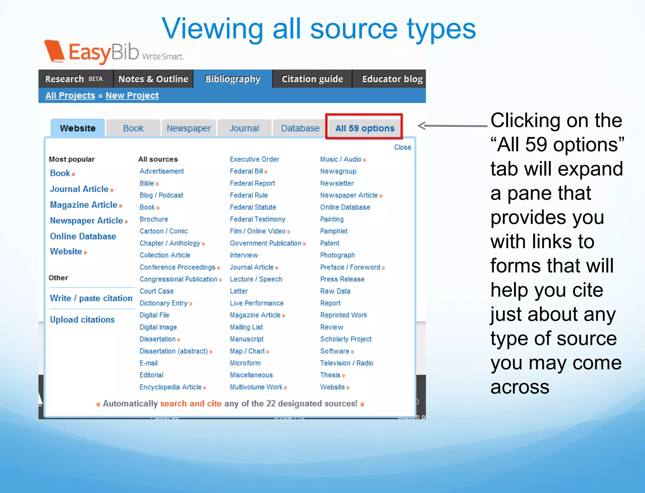This screenshot has width=645, height=493.
Task: Open the New Project breadcrumb link
Action: coord(132,95)
